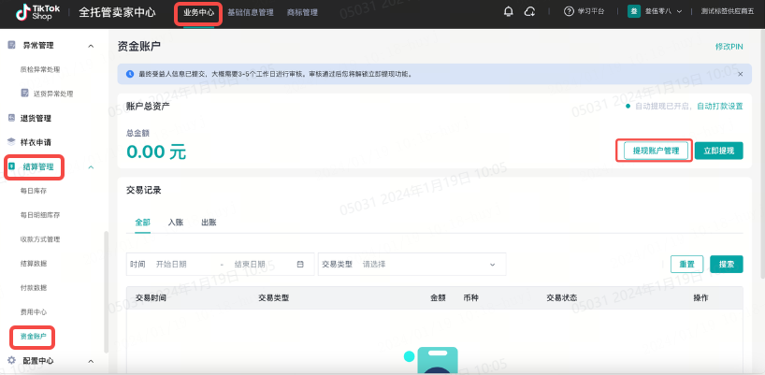Click the 账户总资产 heading

pos(148,106)
